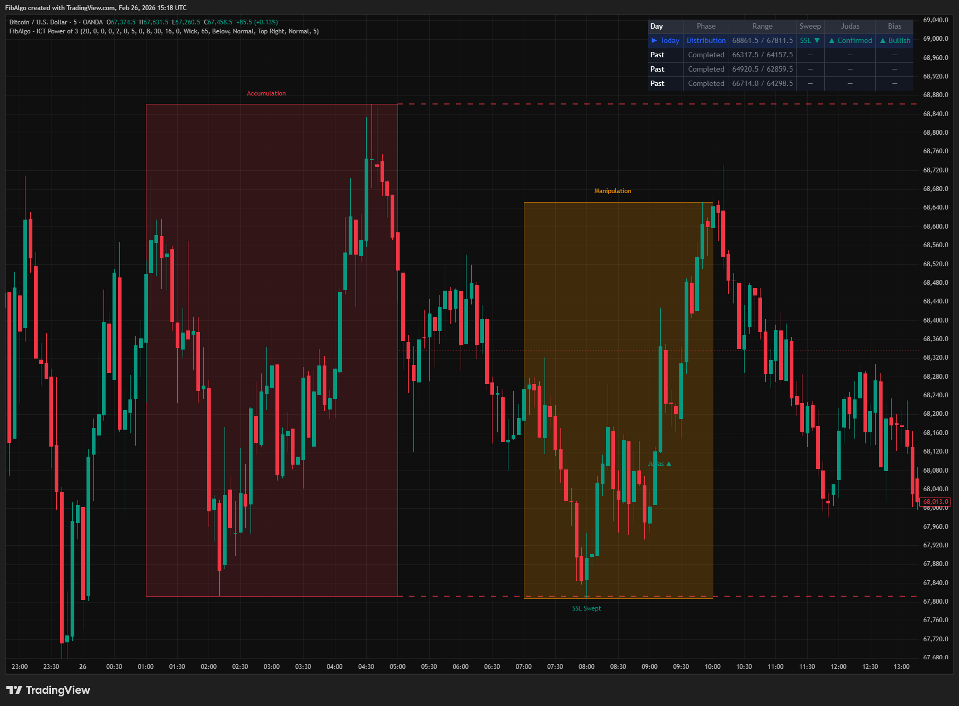The width and height of the screenshot is (959, 706).
Task: Expand the Distribution phase entry
Action: [x=706, y=40]
